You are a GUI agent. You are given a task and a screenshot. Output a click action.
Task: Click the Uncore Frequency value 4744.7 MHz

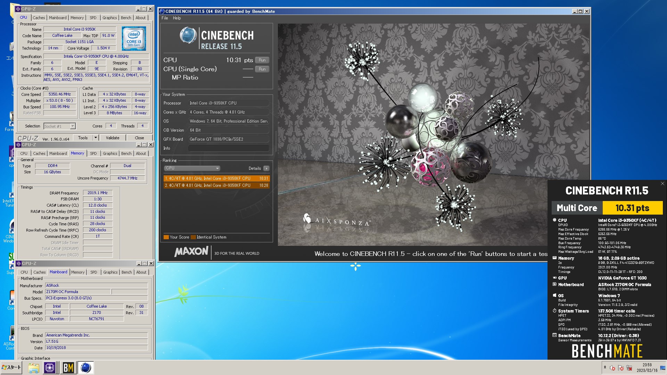pos(127,178)
